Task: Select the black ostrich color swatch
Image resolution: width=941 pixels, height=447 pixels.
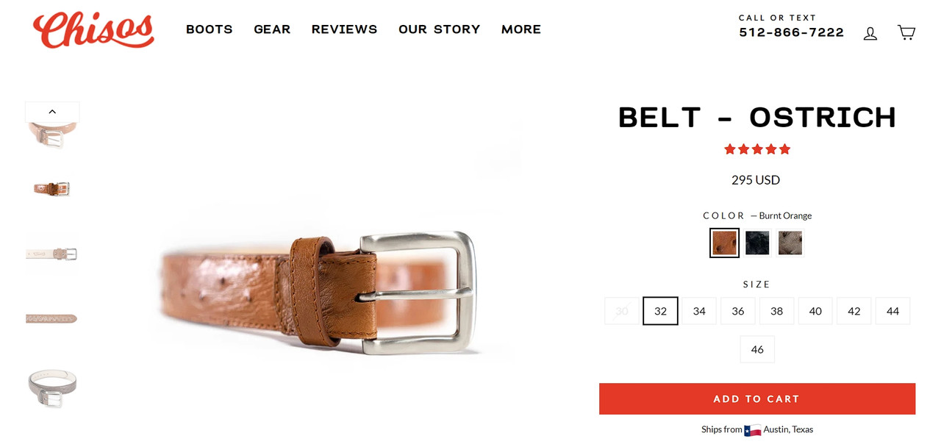Action: pos(757,243)
